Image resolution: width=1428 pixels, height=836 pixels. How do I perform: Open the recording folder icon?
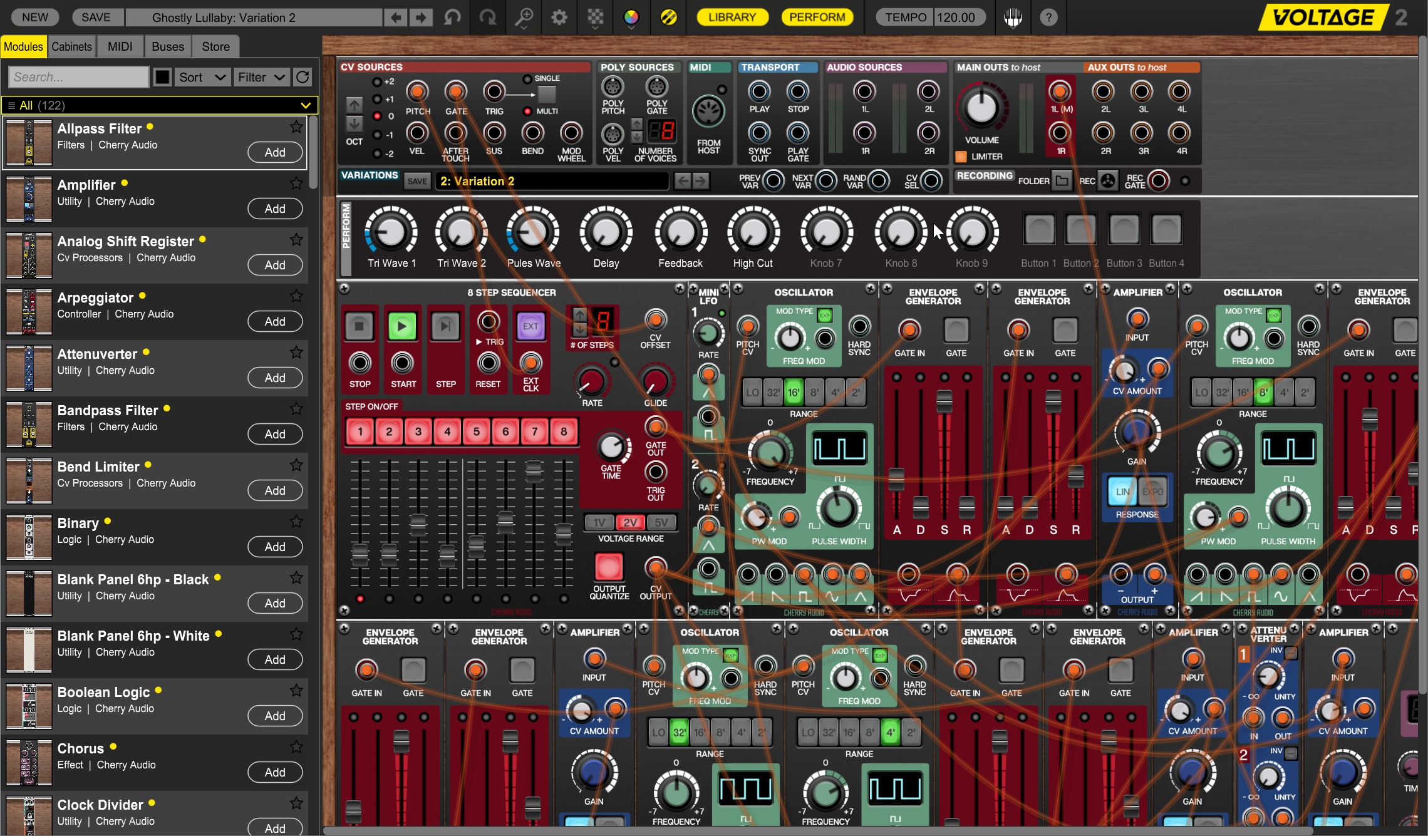pos(1062,181)
